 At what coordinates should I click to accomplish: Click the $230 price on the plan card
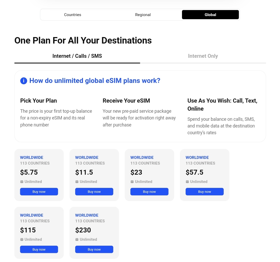click(83, 230)
